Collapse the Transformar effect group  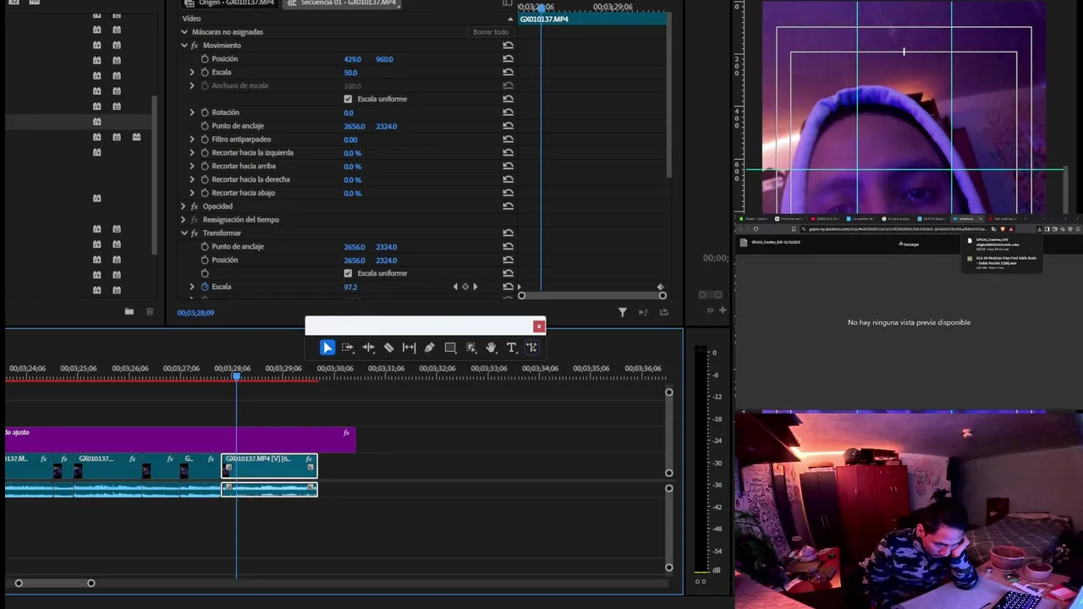(x=184, y=233)
